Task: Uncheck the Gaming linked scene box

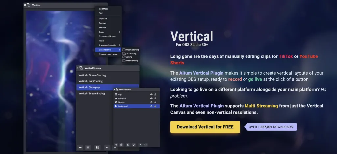Action: click(124, 57)
